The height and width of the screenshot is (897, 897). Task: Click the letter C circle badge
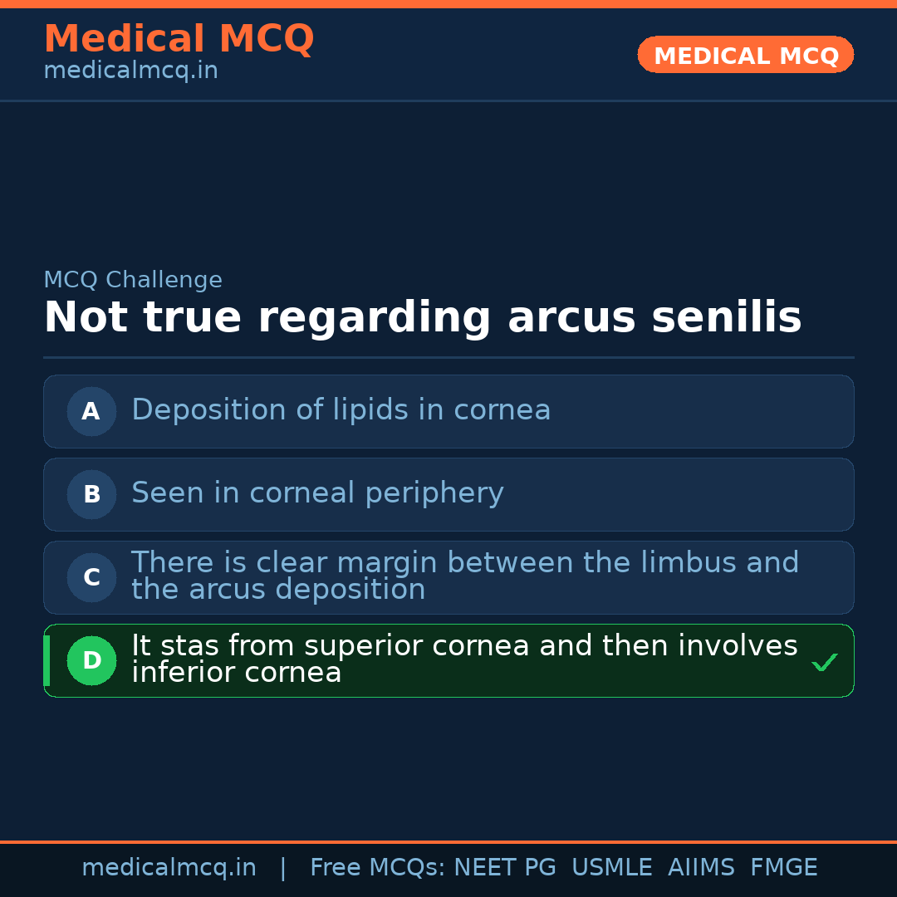[x=91, y=577]
